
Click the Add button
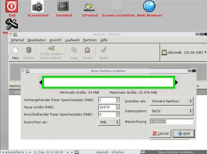coord(184,133)
